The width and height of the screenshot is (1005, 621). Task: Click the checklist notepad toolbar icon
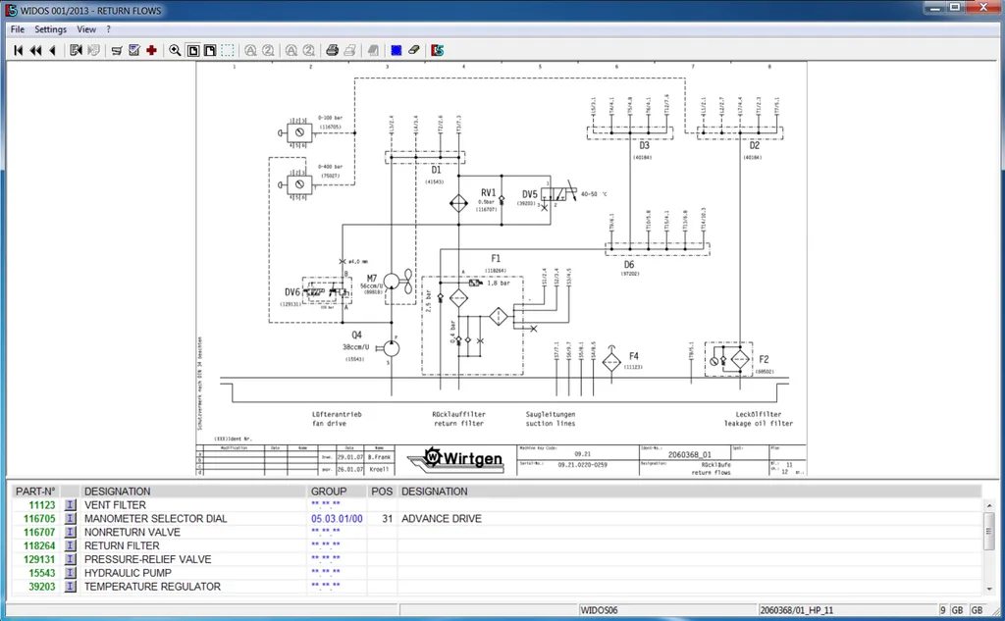click(133, 50)
